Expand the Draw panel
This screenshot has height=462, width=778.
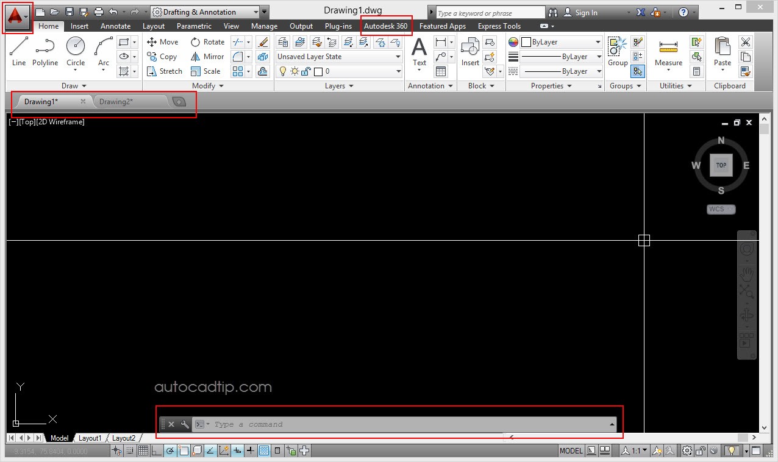[x=74, y=86]
